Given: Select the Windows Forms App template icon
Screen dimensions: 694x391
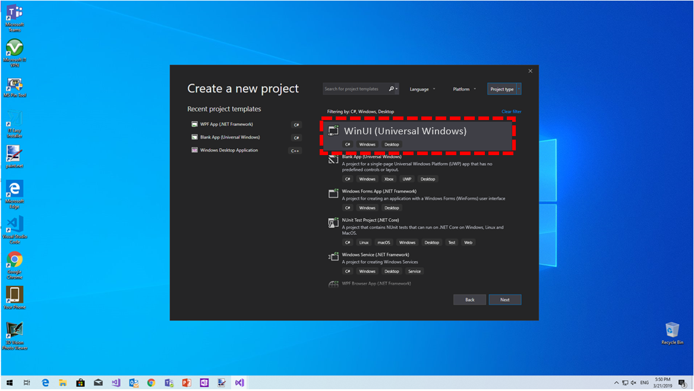Looking at the screenshot, I should (333, 193).
